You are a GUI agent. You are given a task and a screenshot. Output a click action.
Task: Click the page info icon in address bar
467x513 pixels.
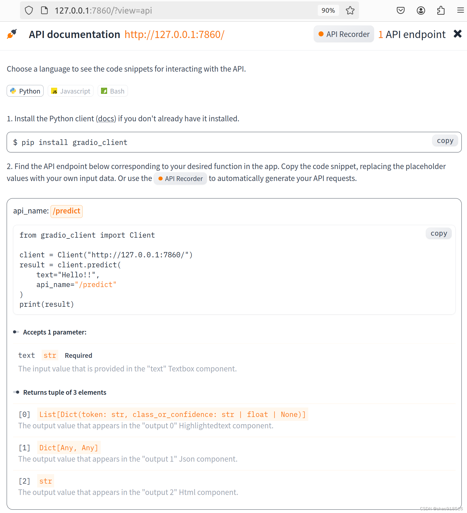pos(44,11)
